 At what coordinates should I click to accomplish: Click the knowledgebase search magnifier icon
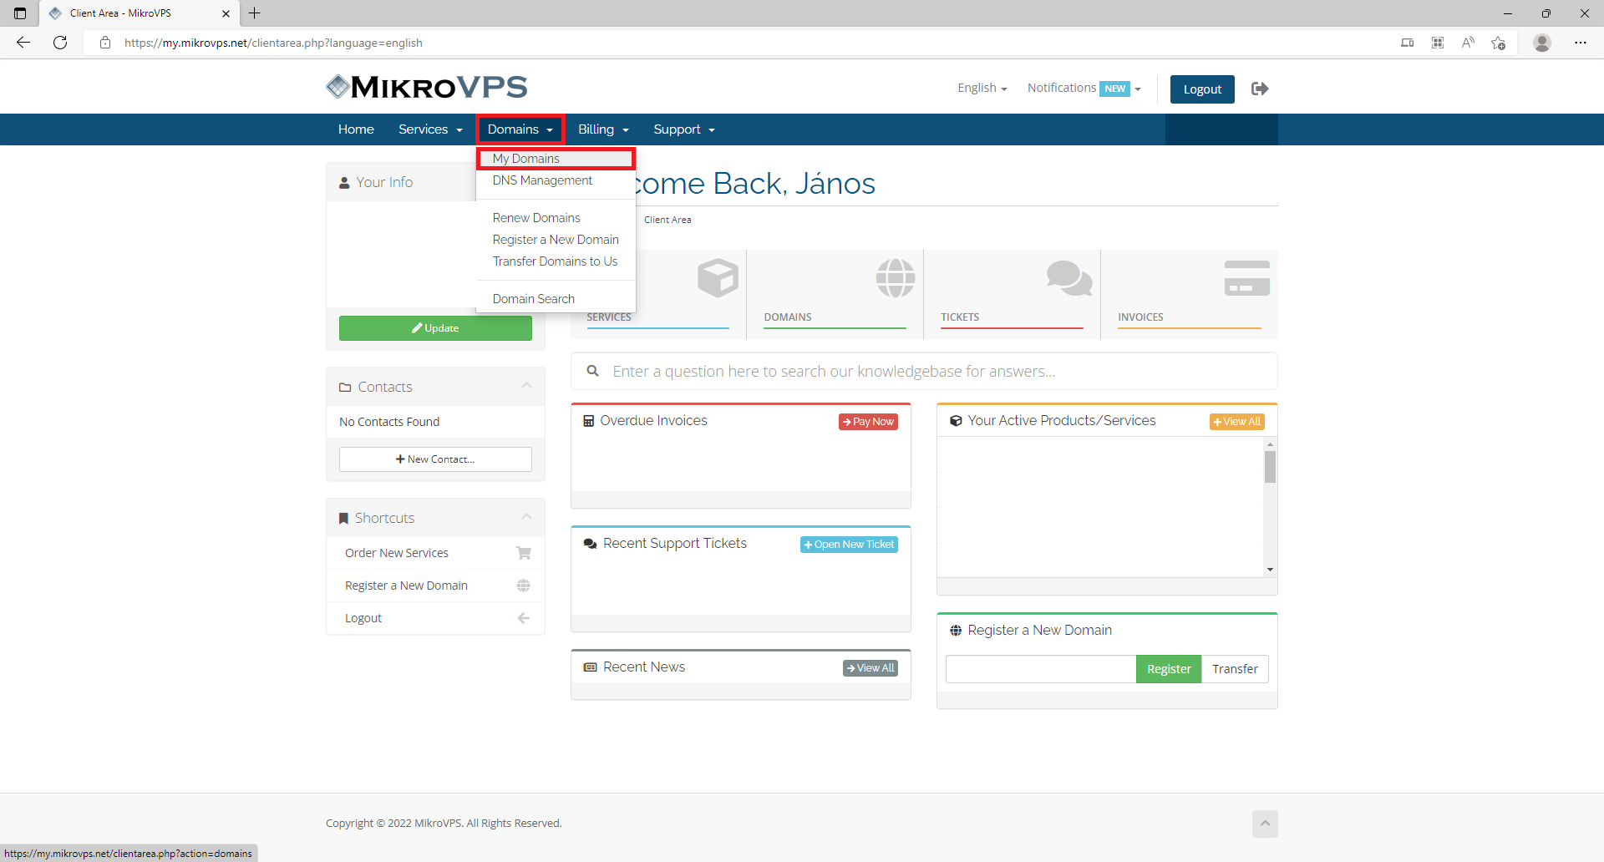click(592, 371)
